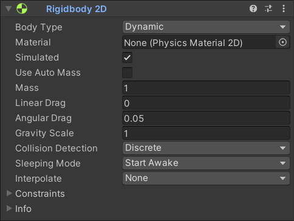Click the Material label
The width and height of the screenshot is (294, 221).
(x=33, y=42)
